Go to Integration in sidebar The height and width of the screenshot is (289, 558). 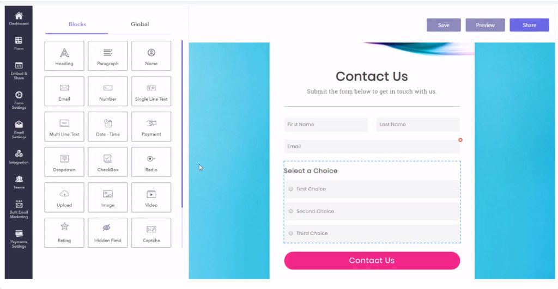pyautogui.click(x=19, y=157)
